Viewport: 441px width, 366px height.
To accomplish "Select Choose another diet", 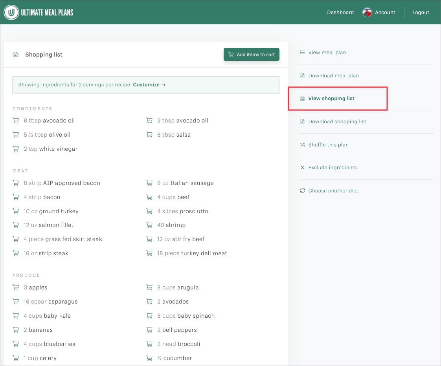I will coord(333,190).
